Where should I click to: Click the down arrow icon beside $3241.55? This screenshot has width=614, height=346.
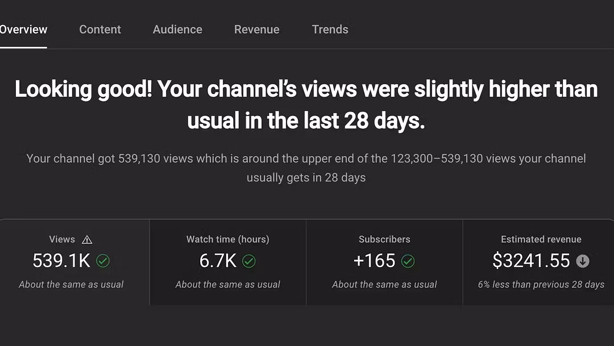[583, 261]
